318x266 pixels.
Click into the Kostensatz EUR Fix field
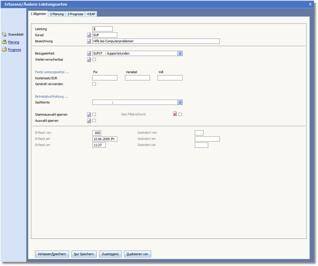(x=105, y=78)
